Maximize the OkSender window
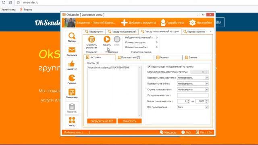This screenshot has width=258, height=145. (x=203, y=14)
